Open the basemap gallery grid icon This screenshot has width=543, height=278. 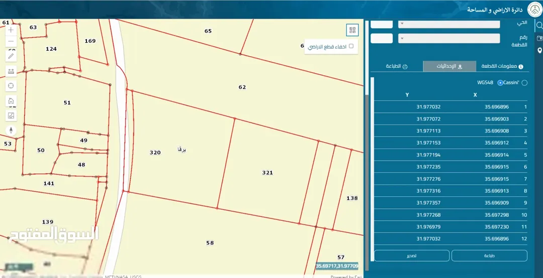coord(352,30)
